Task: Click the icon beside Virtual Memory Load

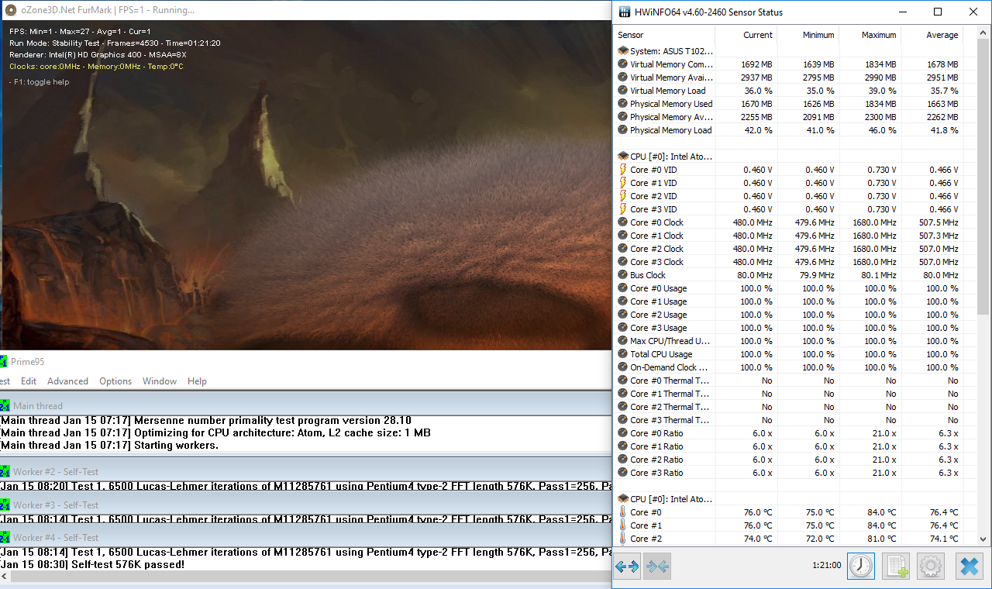Action: tap(623, 91)
